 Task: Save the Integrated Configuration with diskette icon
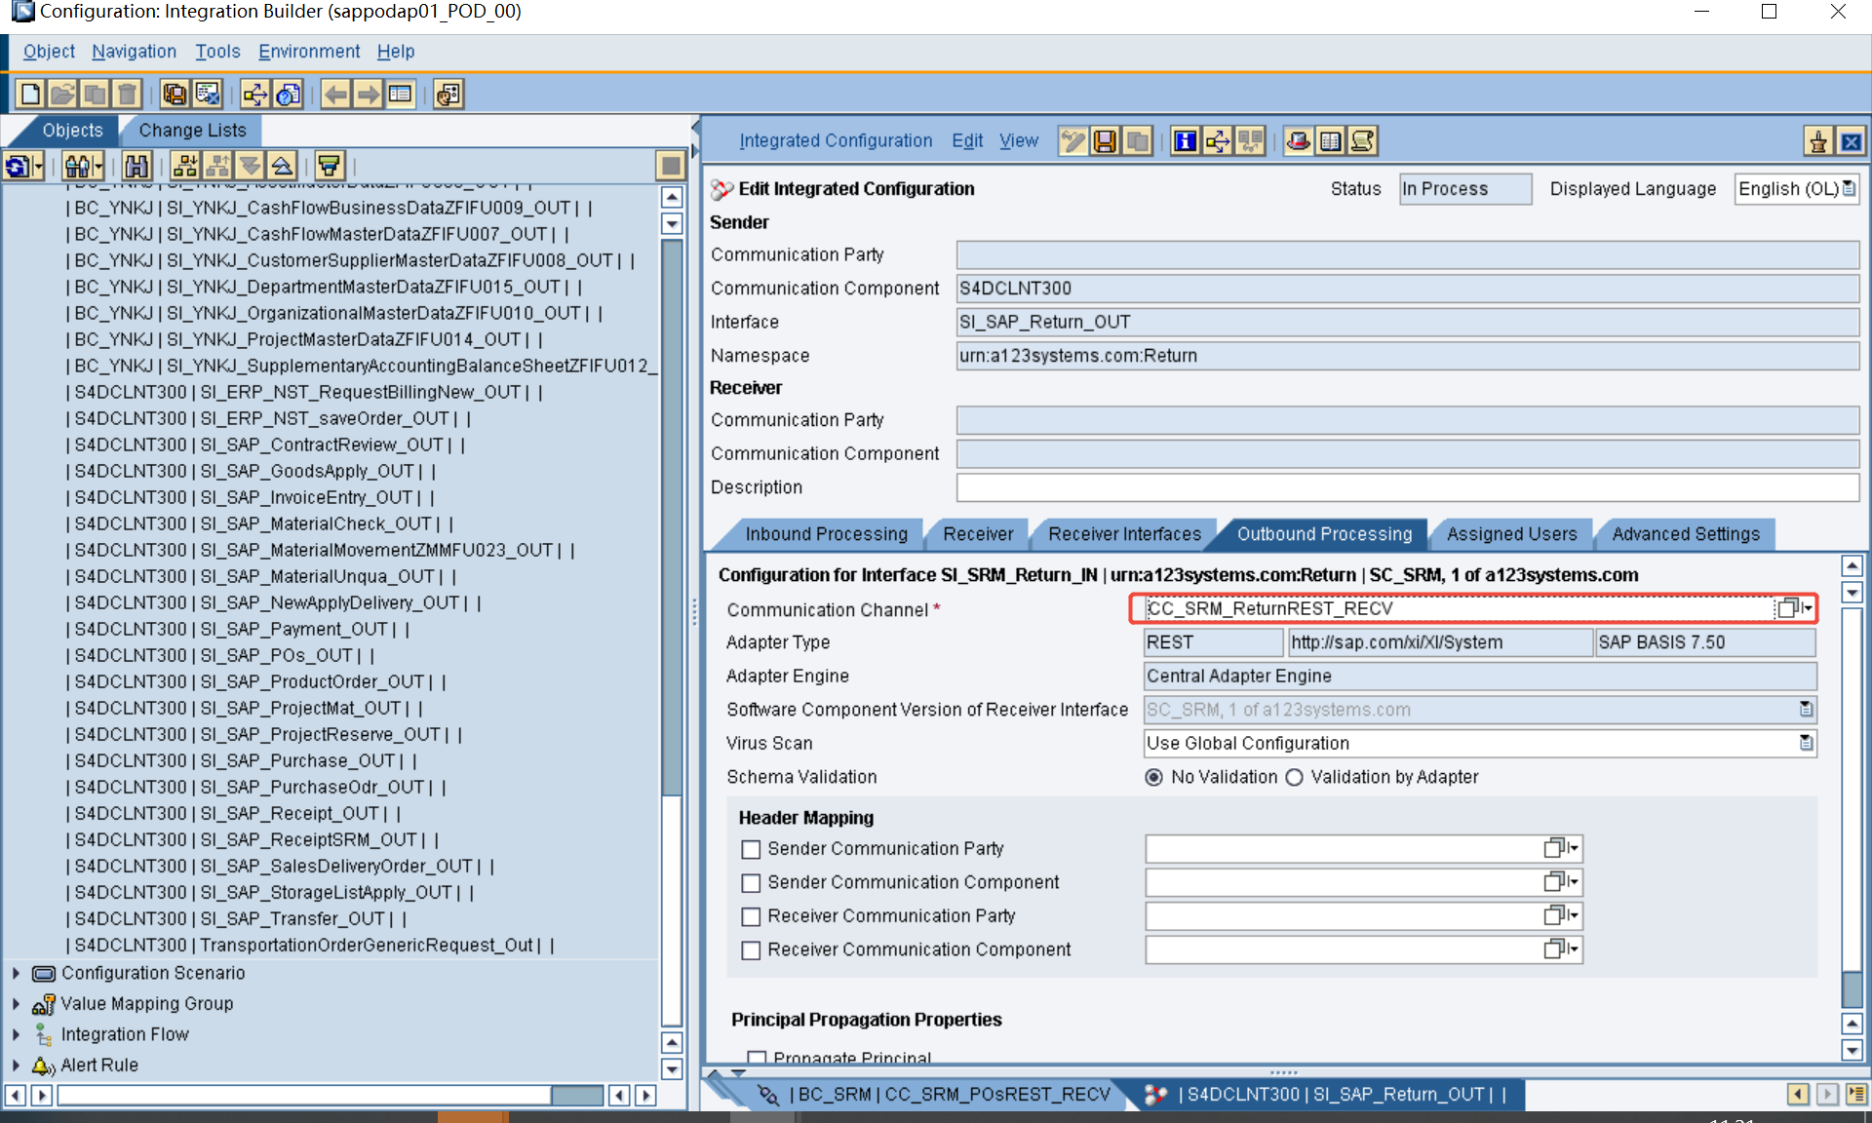pos(1105,141)
